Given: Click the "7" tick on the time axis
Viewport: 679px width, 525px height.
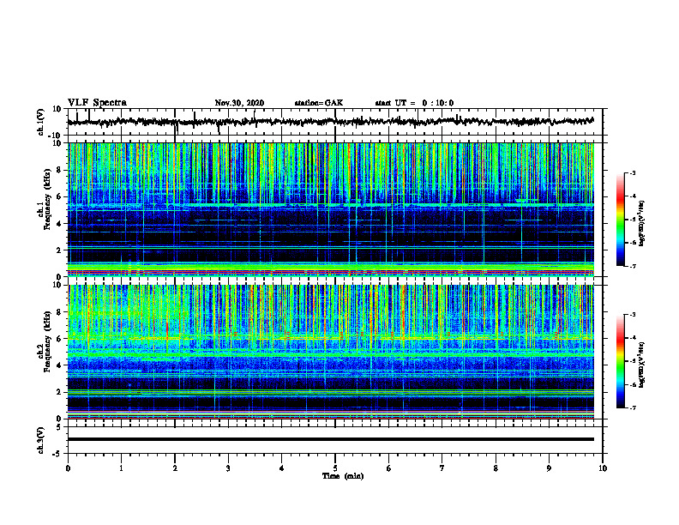Looking at the screenshot, I should 442,468.
